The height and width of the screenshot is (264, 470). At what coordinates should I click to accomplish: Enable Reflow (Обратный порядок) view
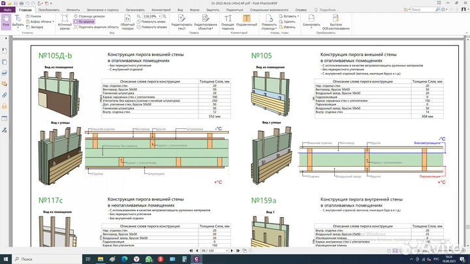coord(127,22)
